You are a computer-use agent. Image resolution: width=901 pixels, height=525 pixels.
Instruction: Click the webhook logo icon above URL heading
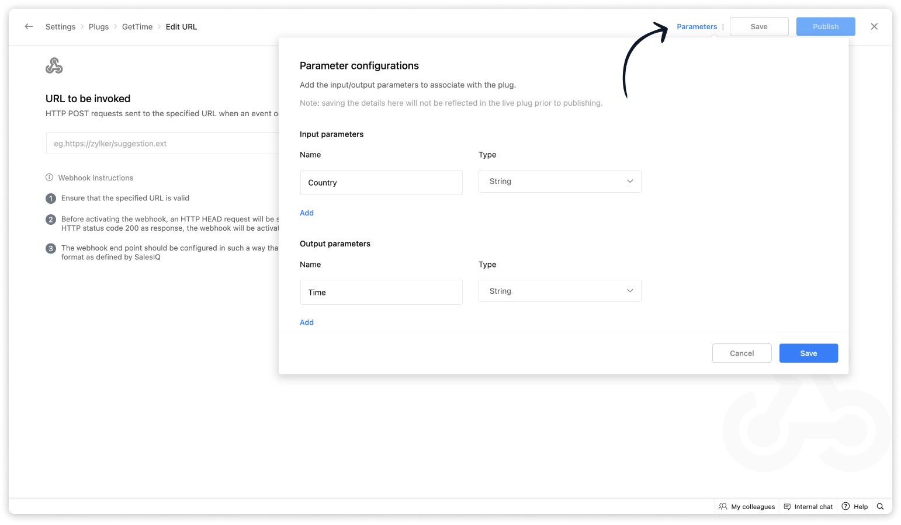point(54,65)
